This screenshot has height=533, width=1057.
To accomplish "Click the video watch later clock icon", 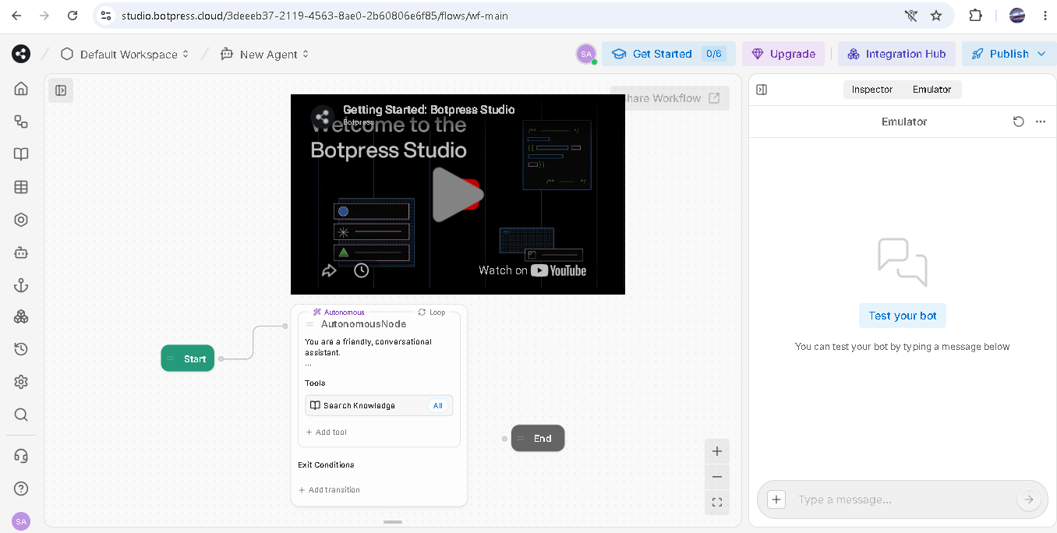I will [361, 270].
